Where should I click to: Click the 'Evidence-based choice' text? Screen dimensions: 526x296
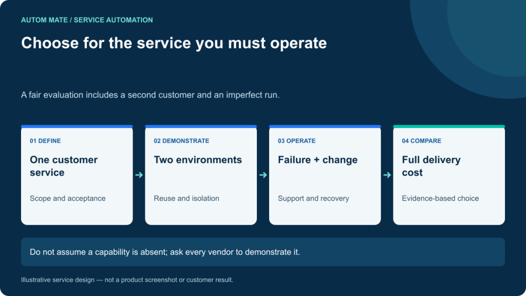point(440,198)
